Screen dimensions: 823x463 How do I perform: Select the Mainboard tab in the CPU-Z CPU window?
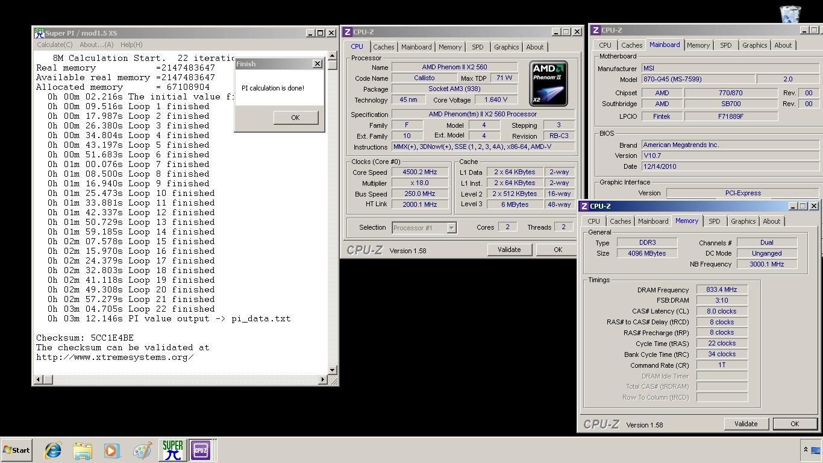click(x=416, y=47)
